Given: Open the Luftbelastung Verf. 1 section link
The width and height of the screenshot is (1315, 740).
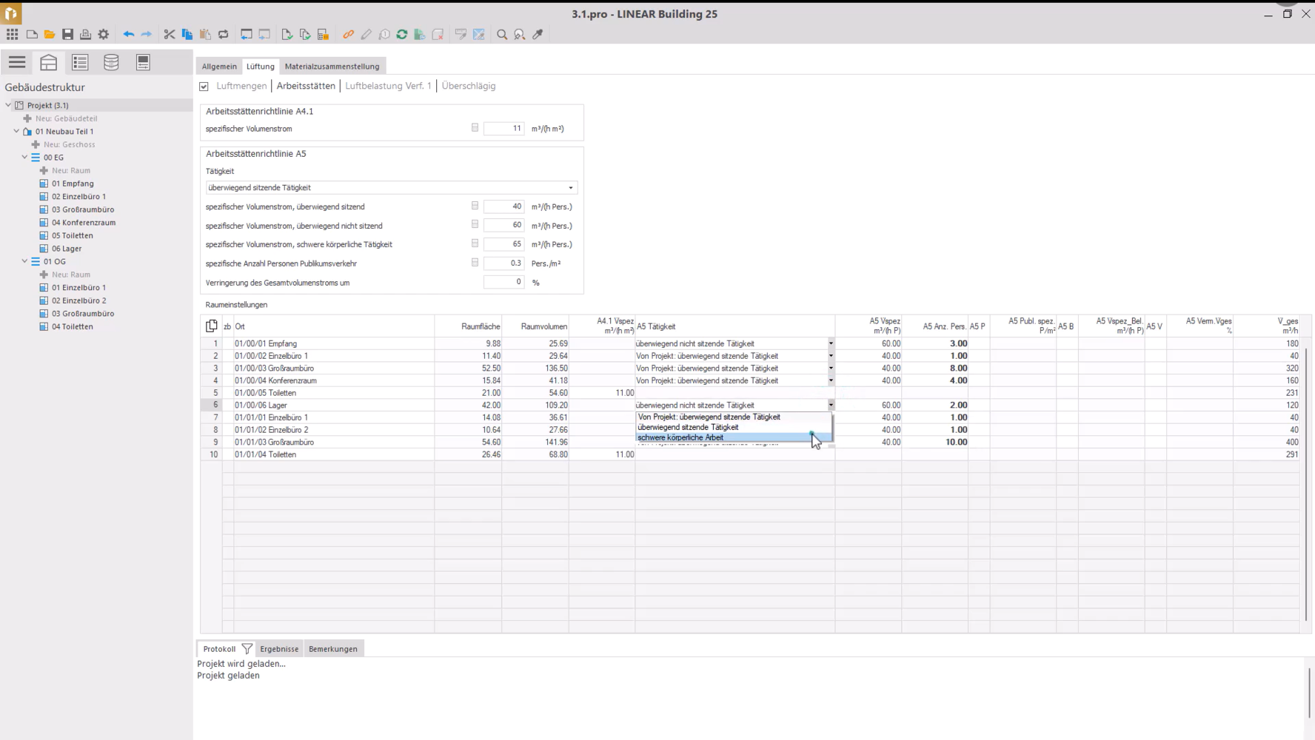Looking at the screenshot, I should point(388,86).
